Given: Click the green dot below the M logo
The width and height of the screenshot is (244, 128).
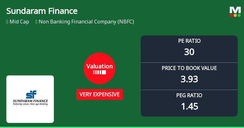Looking at the screenshot, I should (239, 15).
